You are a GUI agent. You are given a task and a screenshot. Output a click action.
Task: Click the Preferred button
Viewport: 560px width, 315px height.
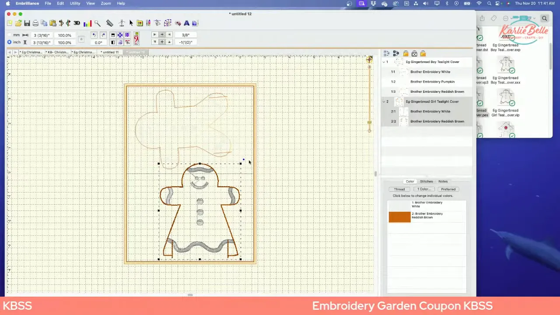(448, 189)
